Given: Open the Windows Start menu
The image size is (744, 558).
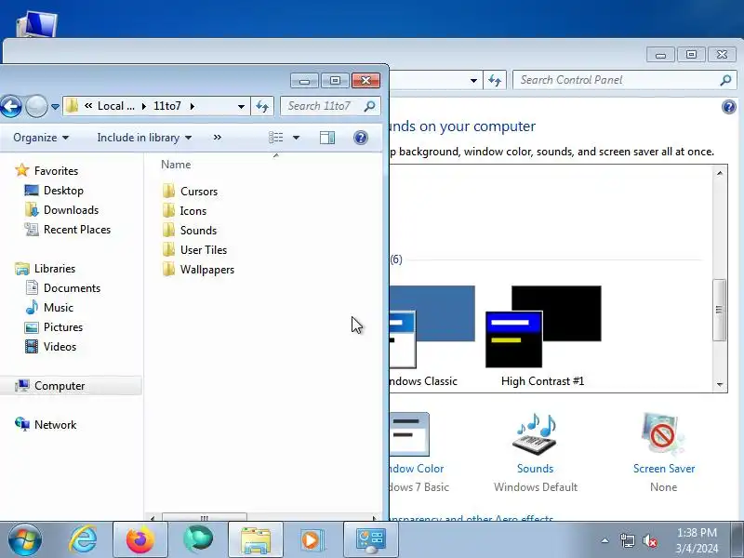Looking at the screenshot, I should click(x=25, y=540).
